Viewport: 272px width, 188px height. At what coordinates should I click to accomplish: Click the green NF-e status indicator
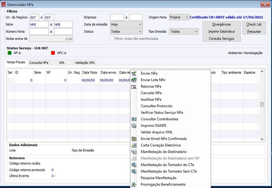click(9, 53)
